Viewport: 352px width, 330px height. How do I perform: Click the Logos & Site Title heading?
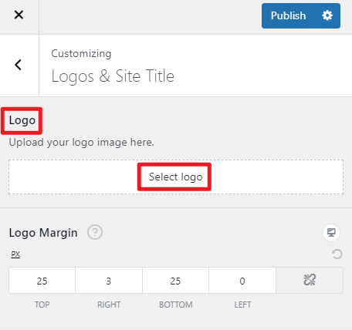coord(113,76)
